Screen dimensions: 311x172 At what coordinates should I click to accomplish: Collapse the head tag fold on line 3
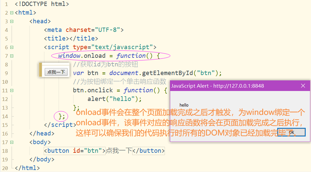coord(12,21)
